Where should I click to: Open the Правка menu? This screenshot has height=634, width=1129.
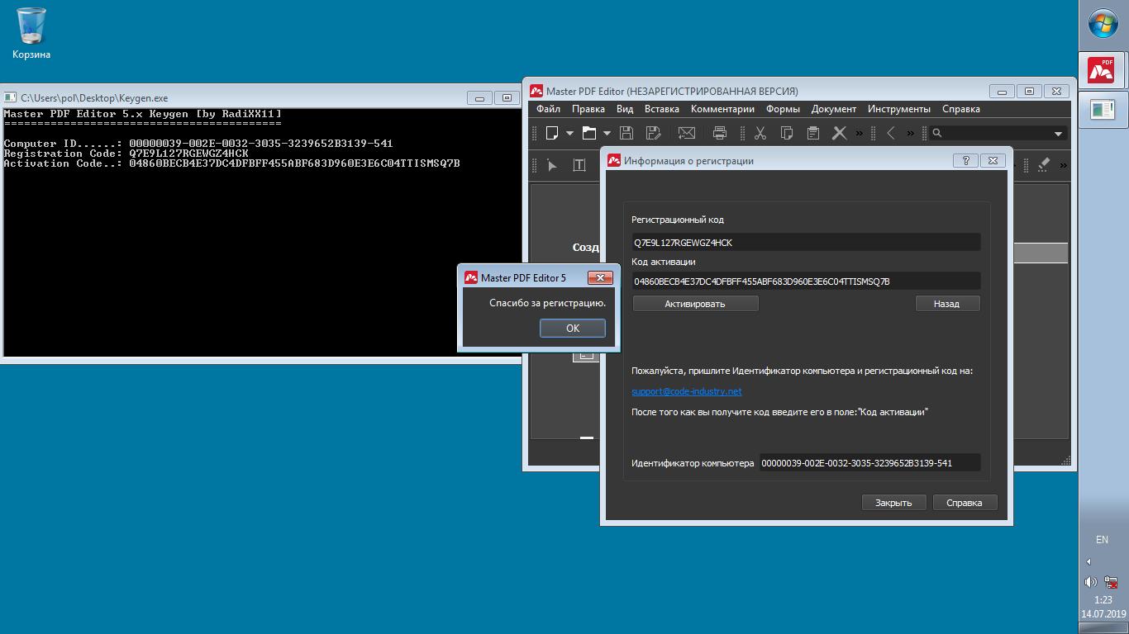pyautogui.click(x=588, y=109)
